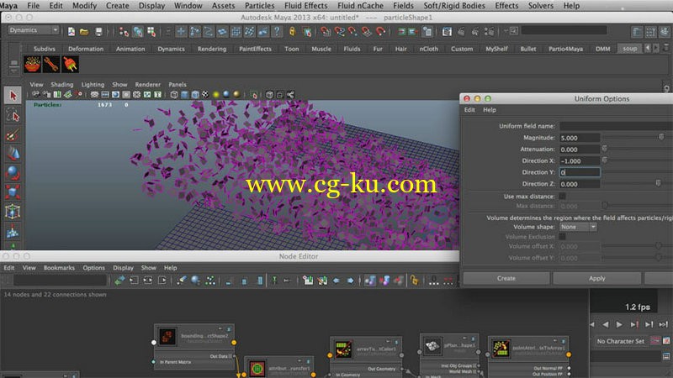Adjust the Magnitude slider handle

pyautogui.click(x=661, y=137)
